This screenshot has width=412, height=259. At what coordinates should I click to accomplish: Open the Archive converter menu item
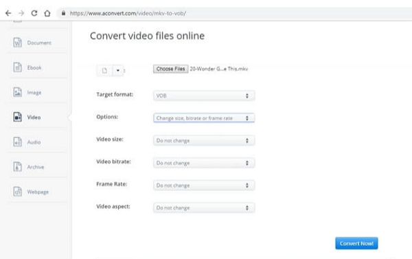pyautogui.click(x=36, y=167)
